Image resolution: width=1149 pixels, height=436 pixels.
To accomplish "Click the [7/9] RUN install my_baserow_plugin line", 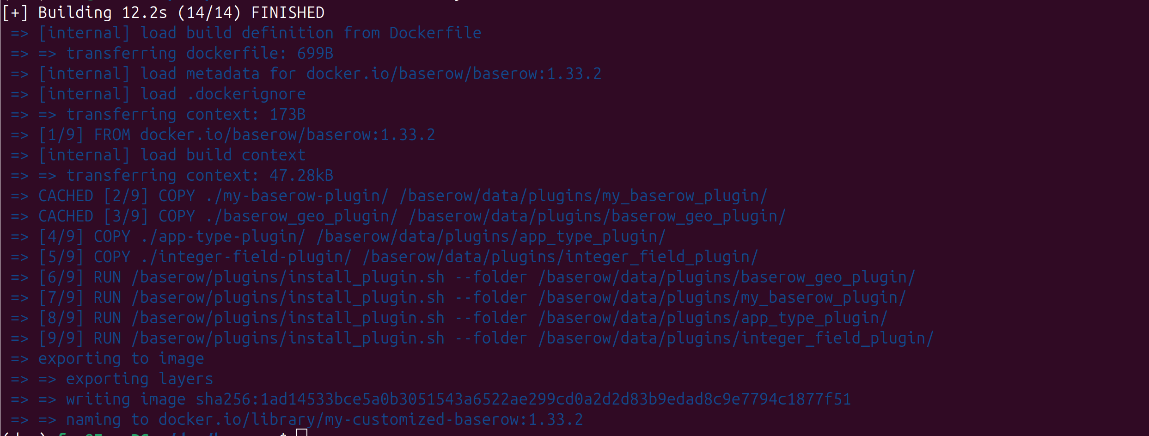I will coord(458,297).
